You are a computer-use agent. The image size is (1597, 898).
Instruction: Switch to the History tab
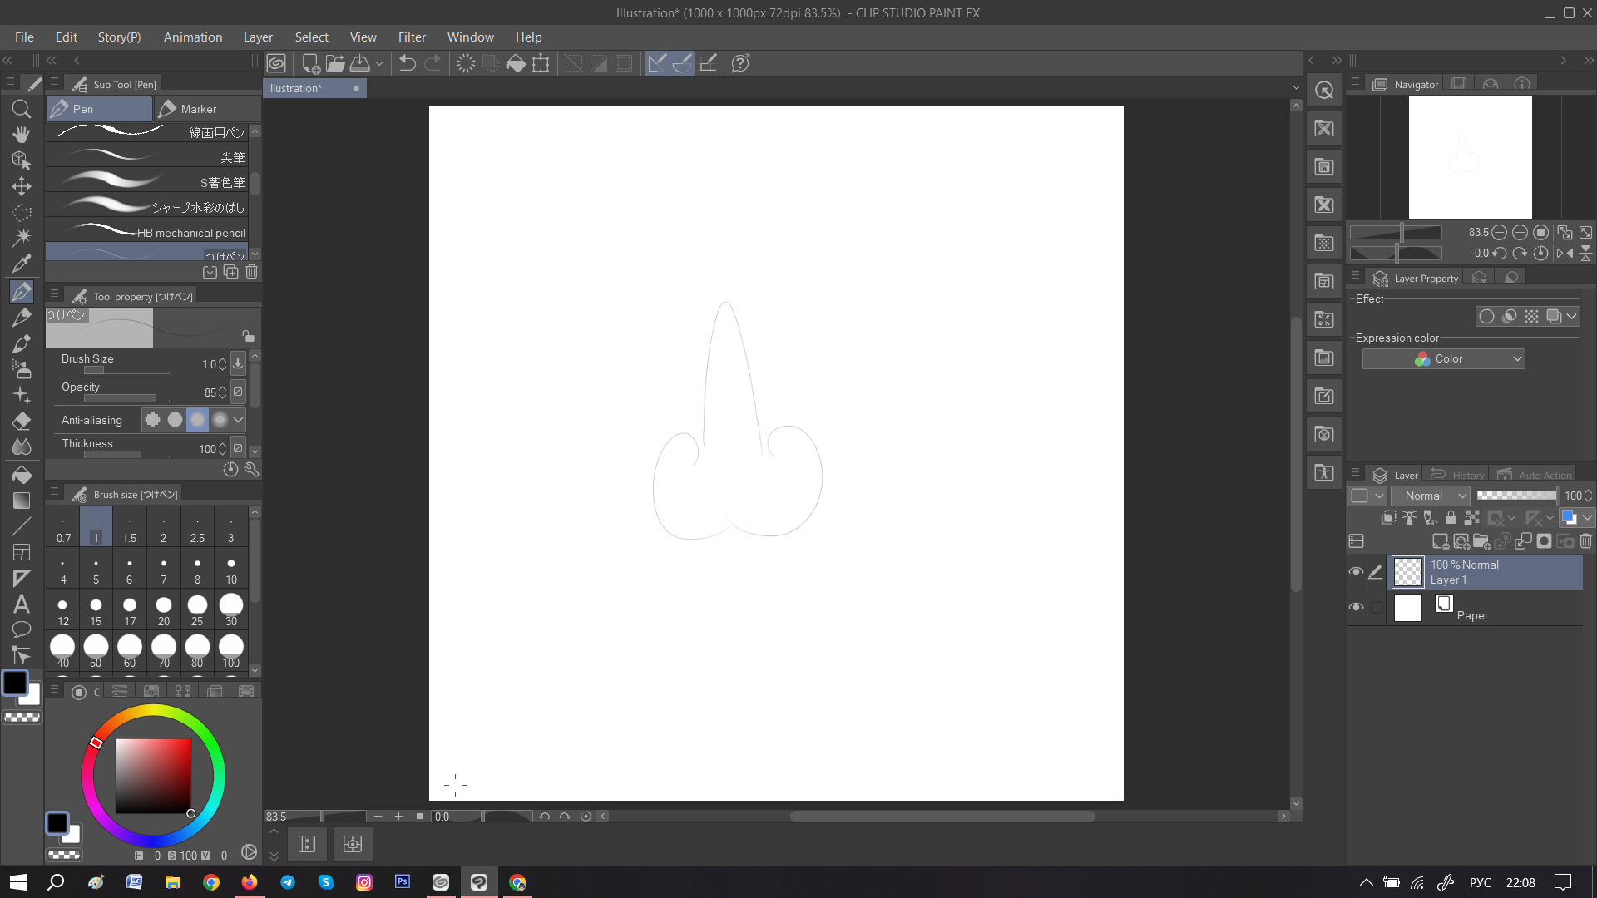1457,476
